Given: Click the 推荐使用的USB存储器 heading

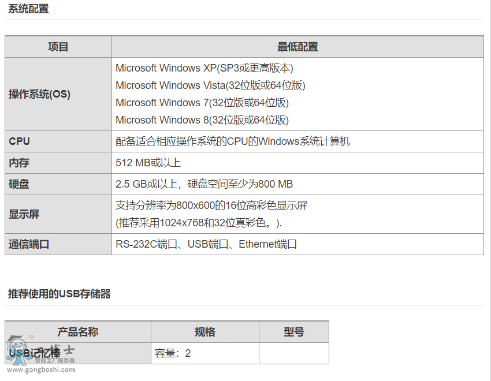Looking at the screenshot, I should pos(59,294).
